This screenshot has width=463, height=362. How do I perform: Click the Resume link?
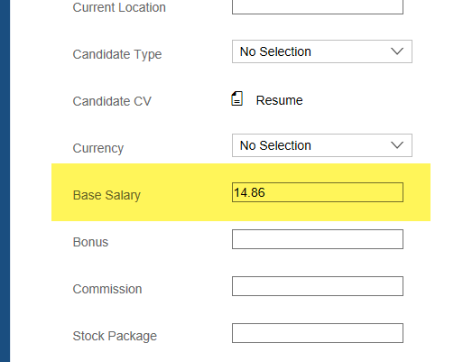pos(279,100)
